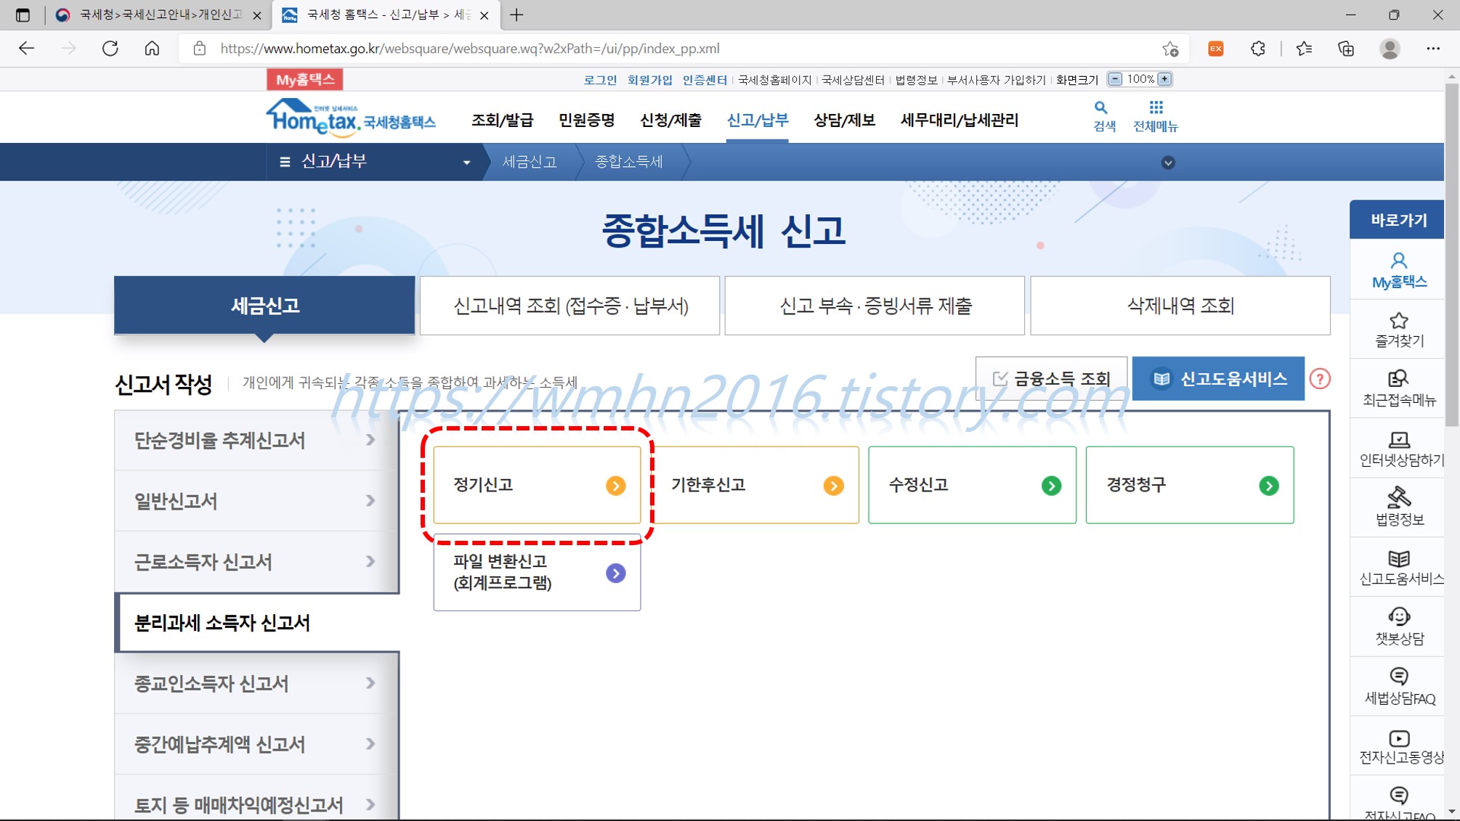Switch to 삭제내역 조회 tab
The image size is (1460, 821).
[1180, 306]
